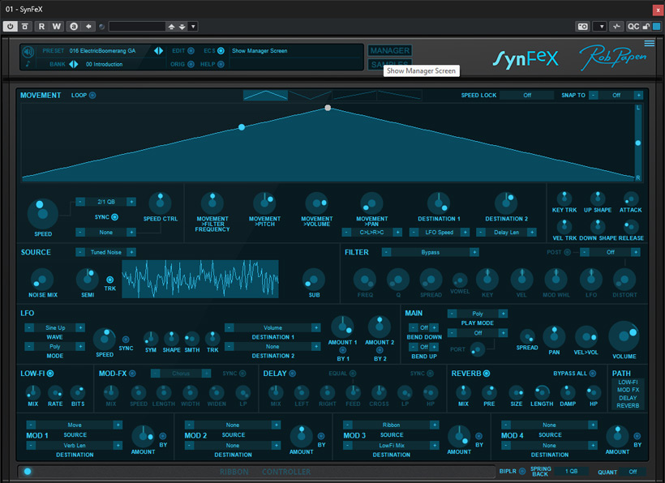
Task: Toggle the speed SYNC switch
Action: pyautogui.click(x=114, y=217)
